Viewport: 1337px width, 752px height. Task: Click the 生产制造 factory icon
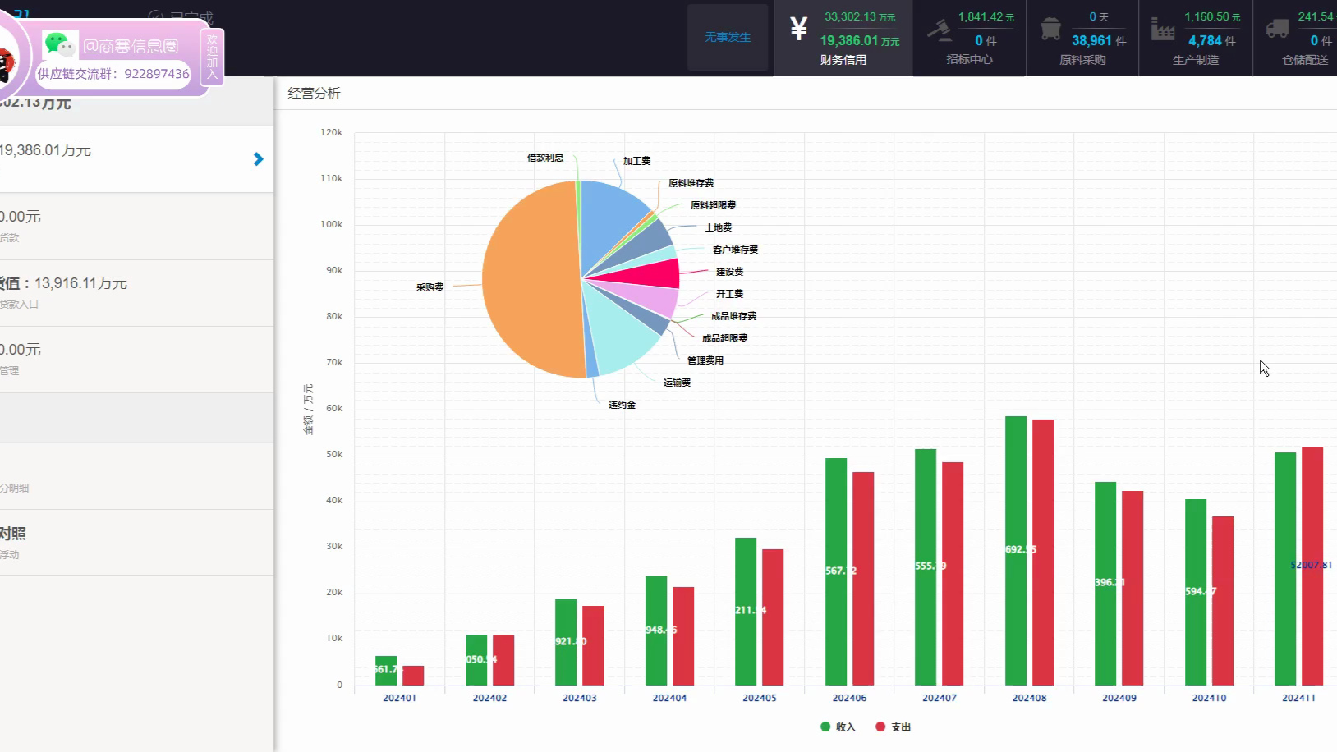1163,30
